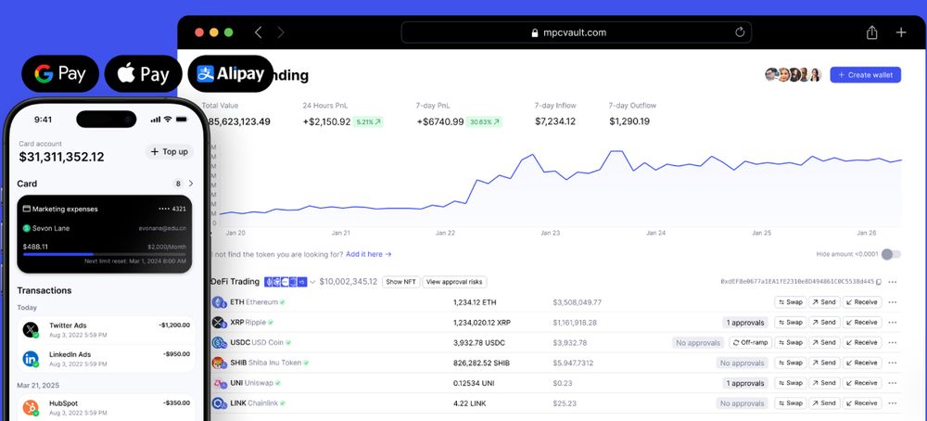Receive LINK Chainlink token
The height and width of the screenshot is (421, 927).
point(862,402)
